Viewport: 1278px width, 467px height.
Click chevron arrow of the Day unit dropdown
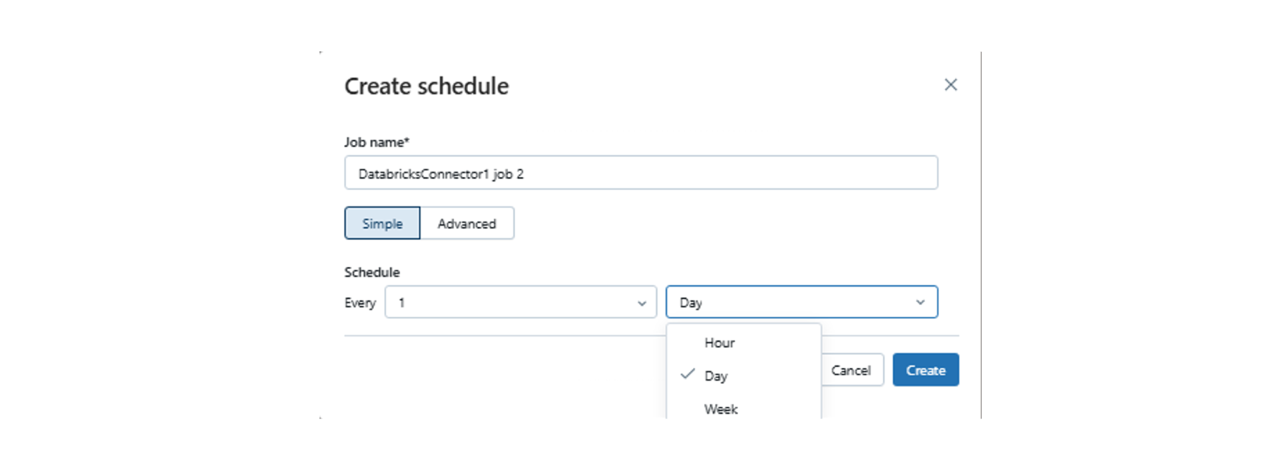(x=920, y=303)
